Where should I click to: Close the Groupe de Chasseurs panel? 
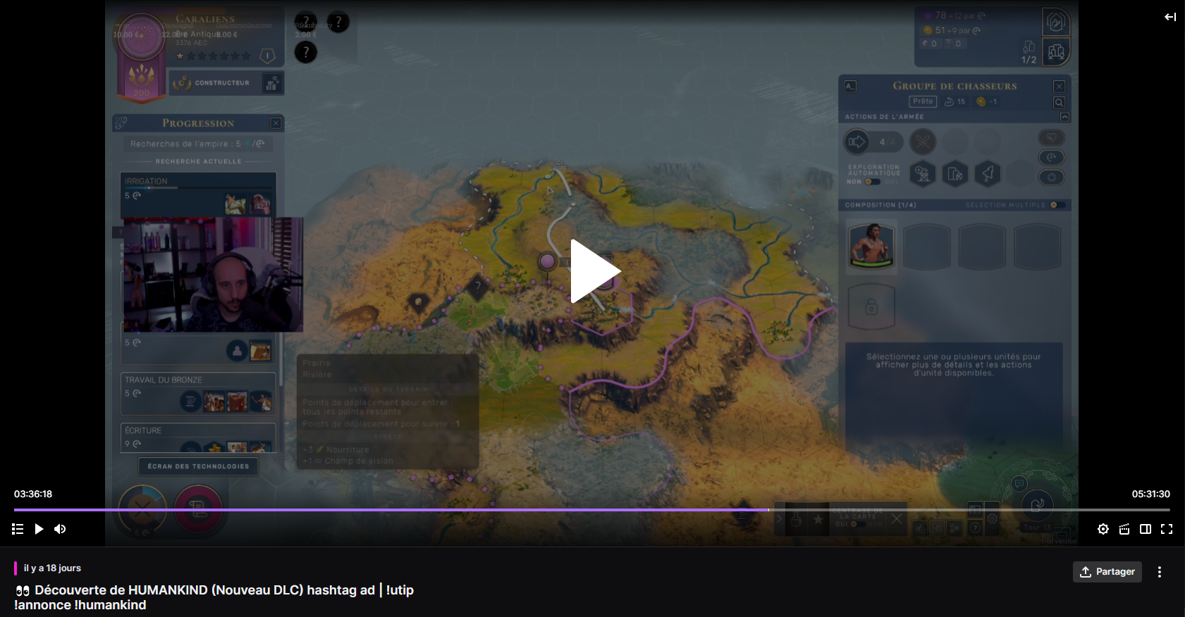(1059, 86)
